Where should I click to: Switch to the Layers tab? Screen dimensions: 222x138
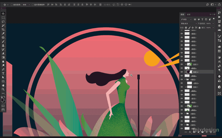182,14
